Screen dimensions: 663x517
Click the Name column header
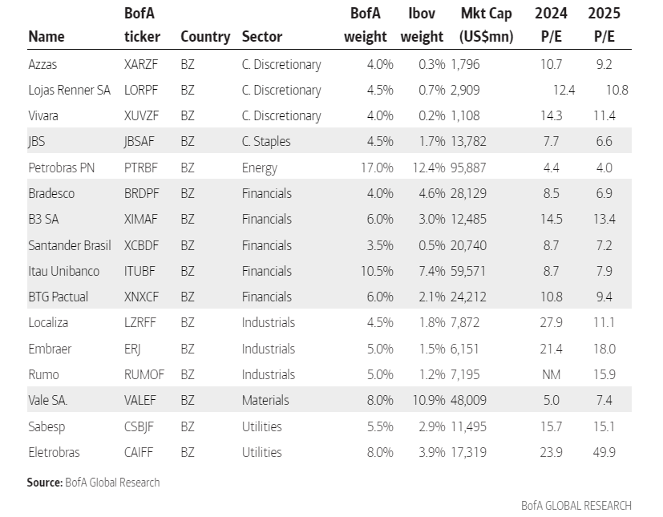(46, 36)
